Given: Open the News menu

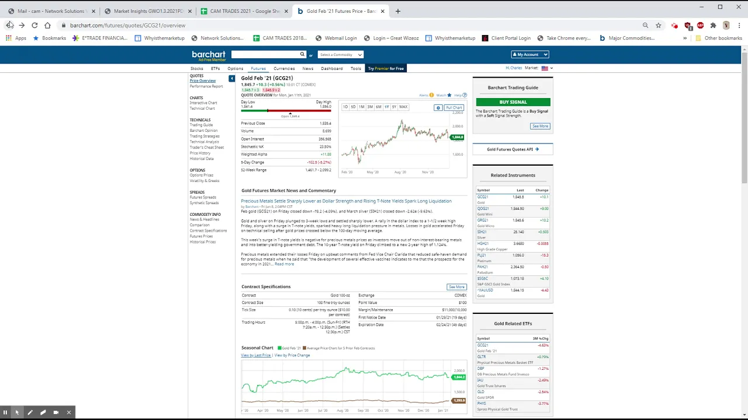Looking at the screenshot, I should pos(308,68).
